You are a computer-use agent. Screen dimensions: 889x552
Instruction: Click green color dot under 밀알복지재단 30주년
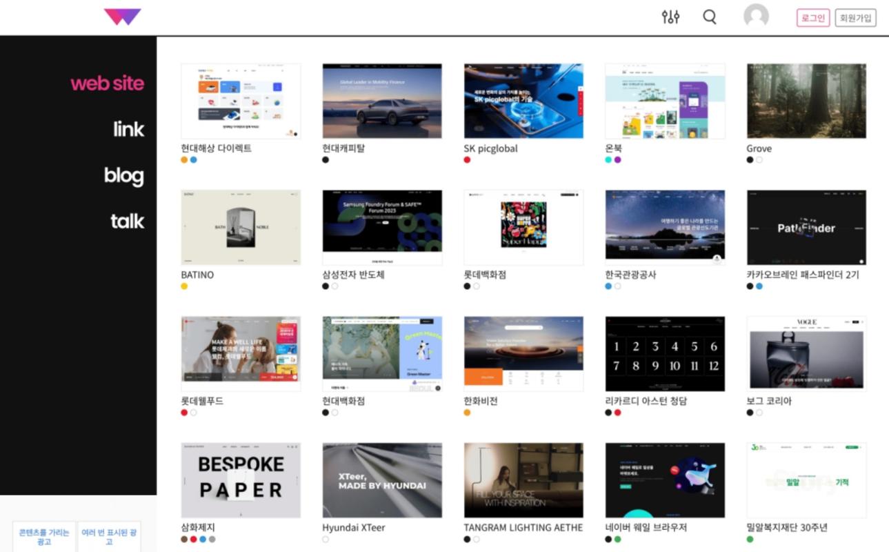click(x=750, y=539)
